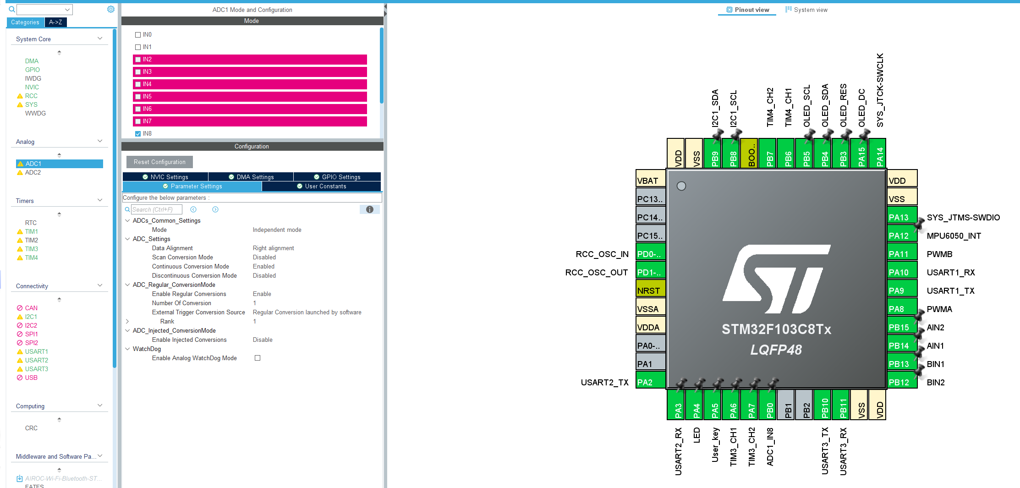This screenshot has height=488, width=1020.
Task: Collapse the Analog category
Action: (x=100, y=141)
